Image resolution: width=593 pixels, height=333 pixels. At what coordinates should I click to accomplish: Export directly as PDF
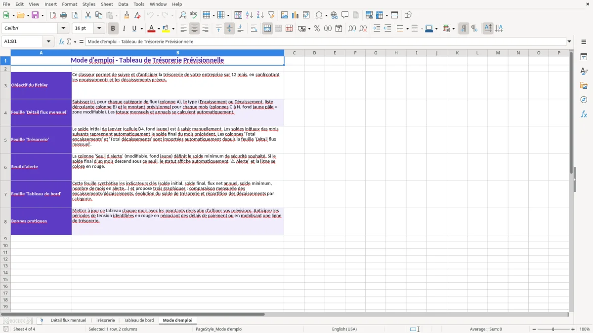[53, 15]
